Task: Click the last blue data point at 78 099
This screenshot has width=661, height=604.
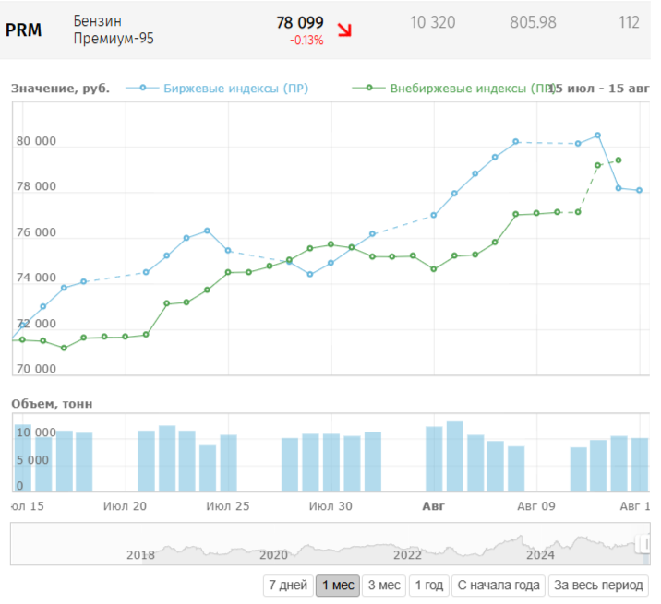Action: click(x=639, y=190)
